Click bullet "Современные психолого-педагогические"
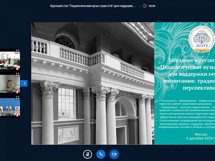215x161 pixels. (187, 109)
